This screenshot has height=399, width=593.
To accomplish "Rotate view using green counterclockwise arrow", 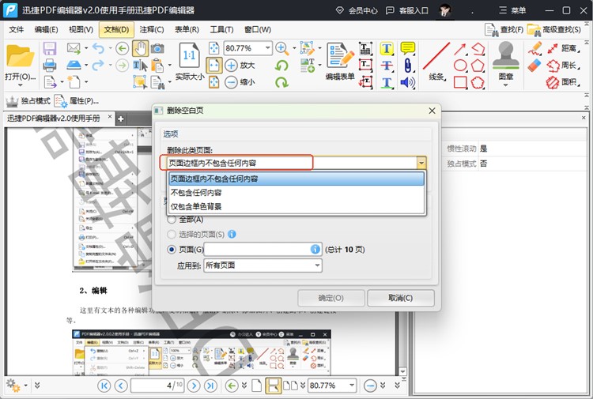I will pyautogui.click(x=281, y=66).
